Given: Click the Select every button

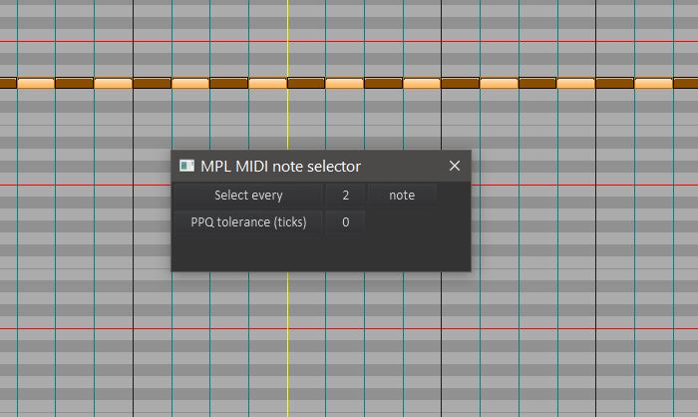Looking at the screenshot, I should [x=248, y=196].
